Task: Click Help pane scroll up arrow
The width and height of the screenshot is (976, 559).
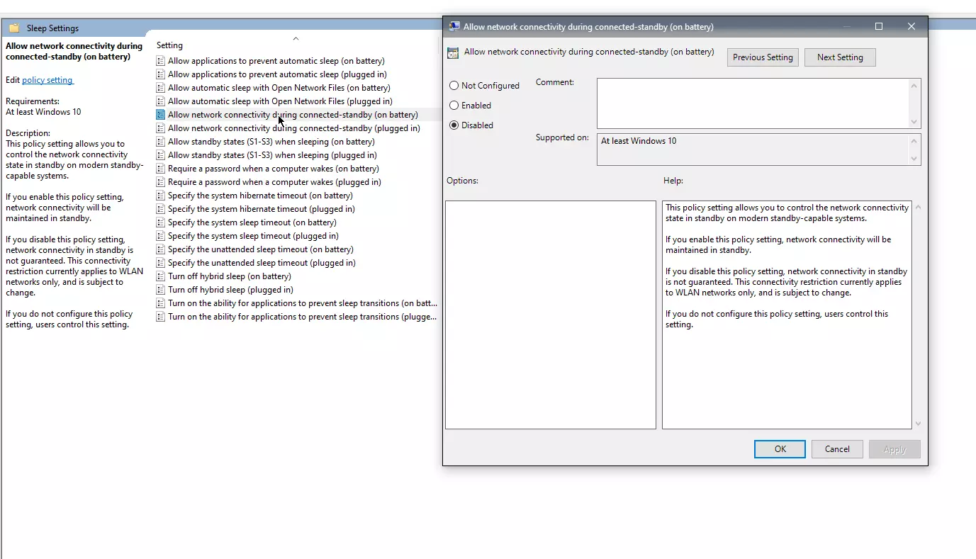Action: pyautogui.click(x=919, y=208)
